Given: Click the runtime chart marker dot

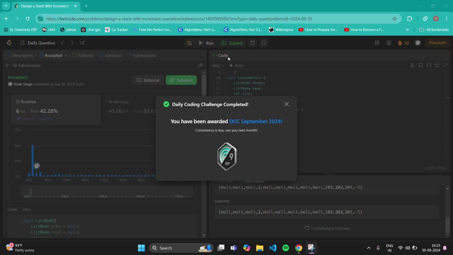Looking at the screenshot, I should (x=36, y=166).
